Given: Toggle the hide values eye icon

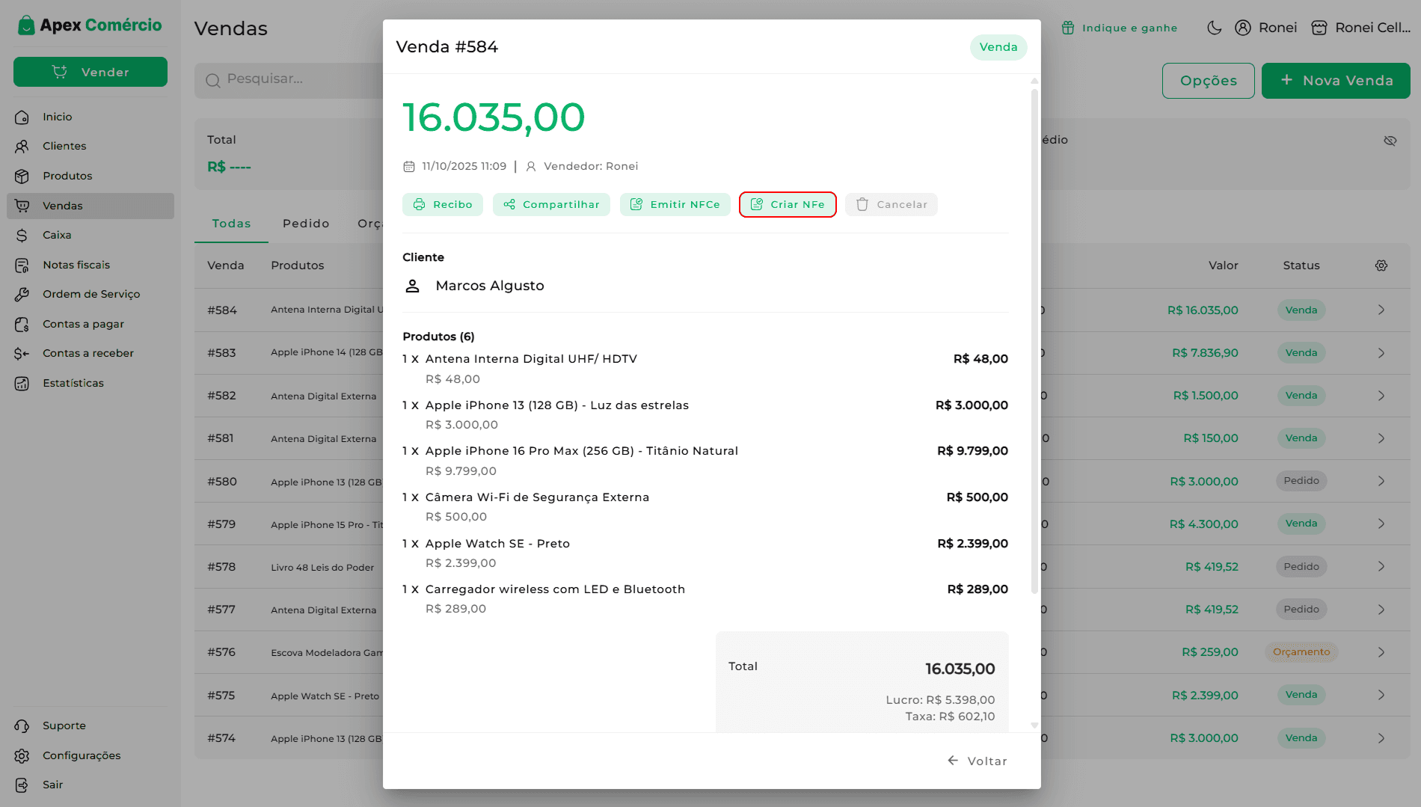Looking at the screenshot, I should 1390,141.
